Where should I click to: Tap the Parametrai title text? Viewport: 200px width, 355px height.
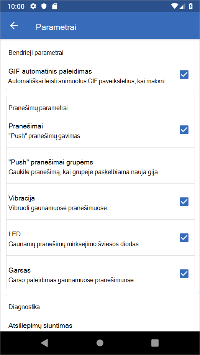click(56, 27)
